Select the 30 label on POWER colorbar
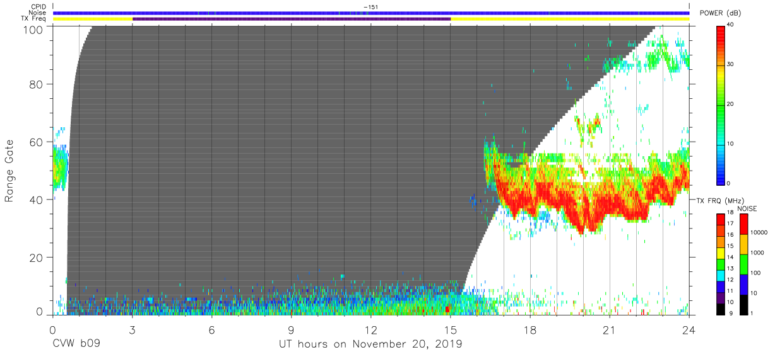 [731, 64]
